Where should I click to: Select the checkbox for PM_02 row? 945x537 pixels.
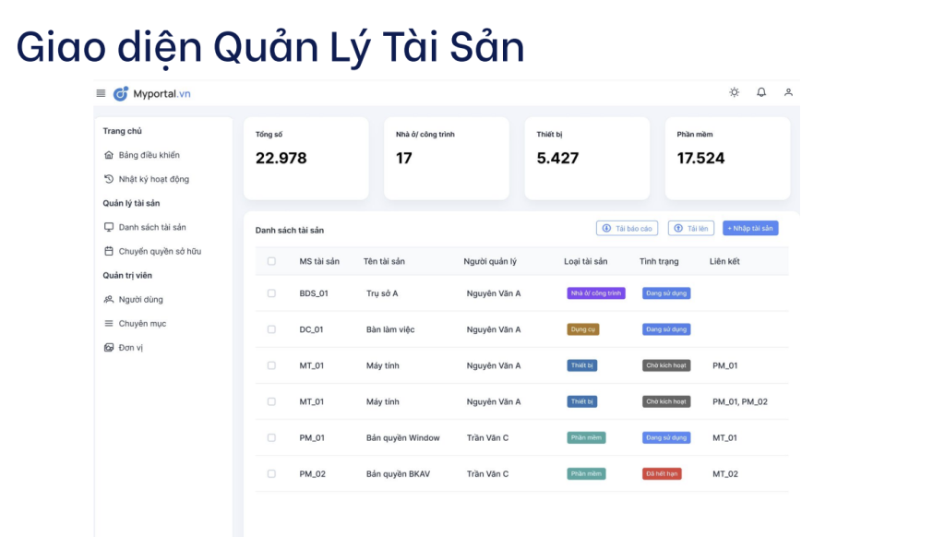point(271,473)
